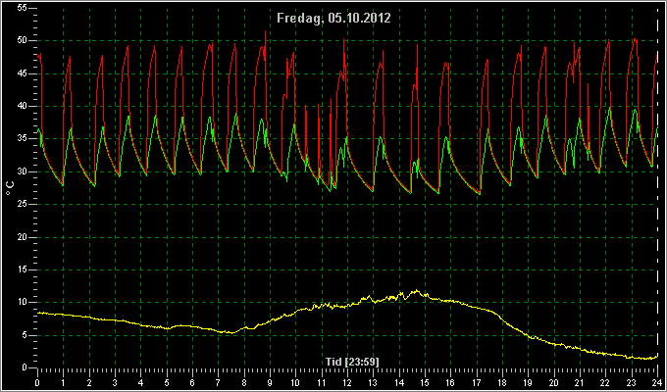Select hour 12 on the time axis
The height and width of the screenshot is (392, 667).
tap(347, 382)
